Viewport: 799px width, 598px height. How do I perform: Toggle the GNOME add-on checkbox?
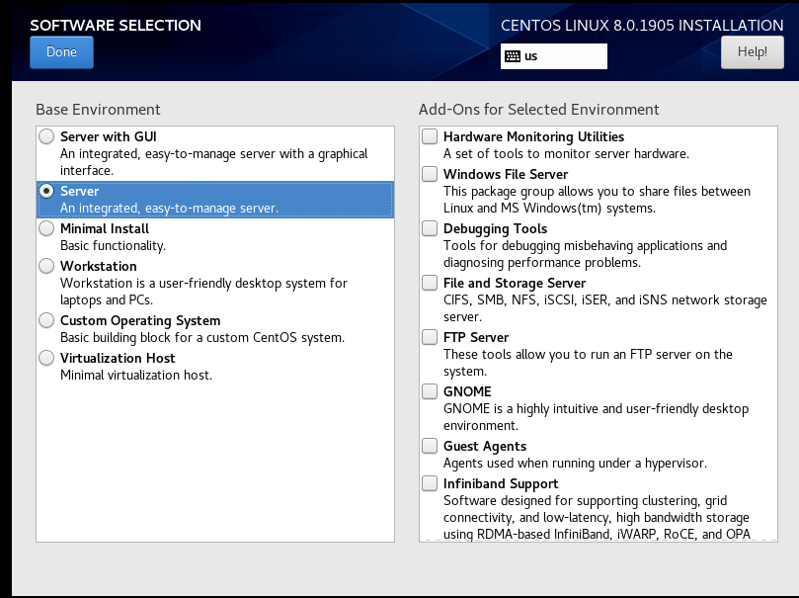click(430, 391)
